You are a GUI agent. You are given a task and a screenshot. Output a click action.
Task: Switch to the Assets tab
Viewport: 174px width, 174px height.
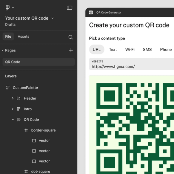[x=24, y=36]
